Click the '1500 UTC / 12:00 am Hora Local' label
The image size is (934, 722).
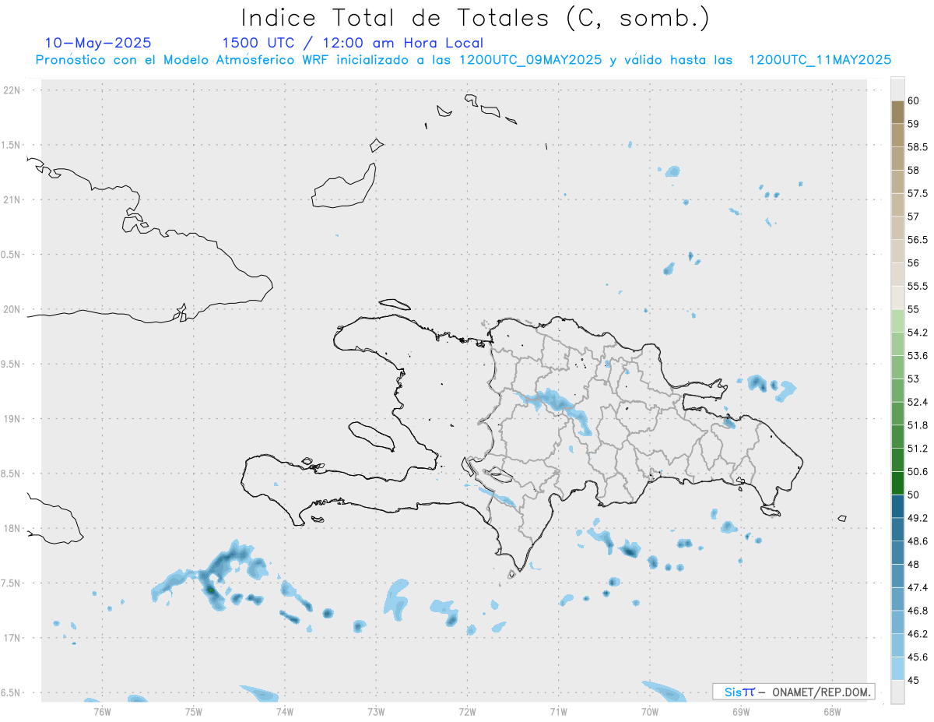(353, 44)
